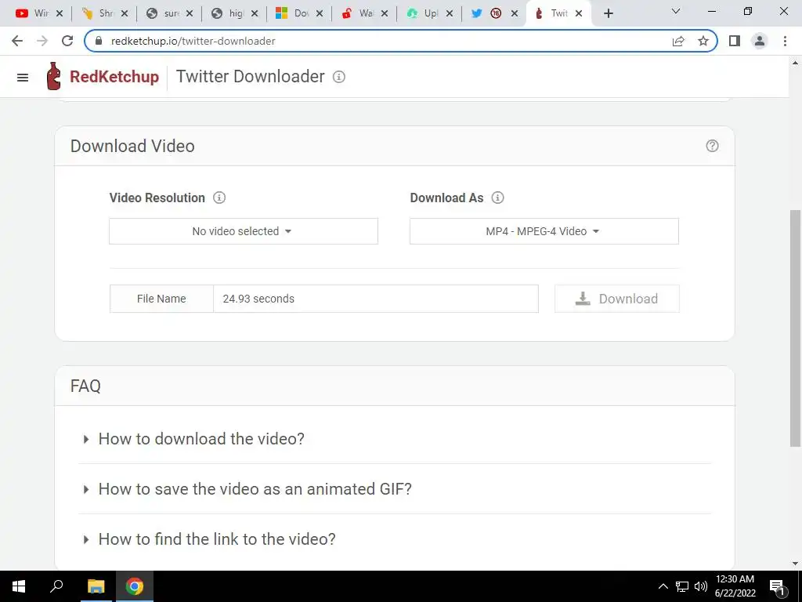This screenshot has height=602, width=802.
Task: Switch to the 'Upl' tab
Action: pyautogui.click(x=422, y=13)
